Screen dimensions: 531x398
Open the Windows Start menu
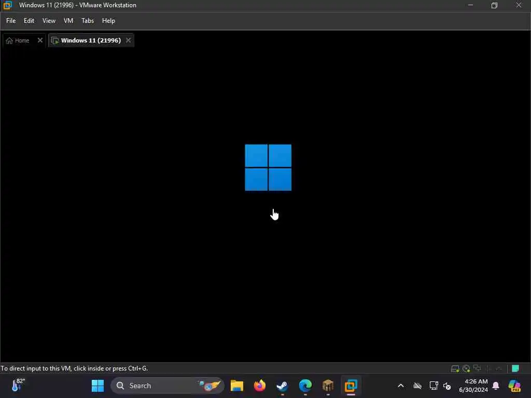click(x=97, y=386)
